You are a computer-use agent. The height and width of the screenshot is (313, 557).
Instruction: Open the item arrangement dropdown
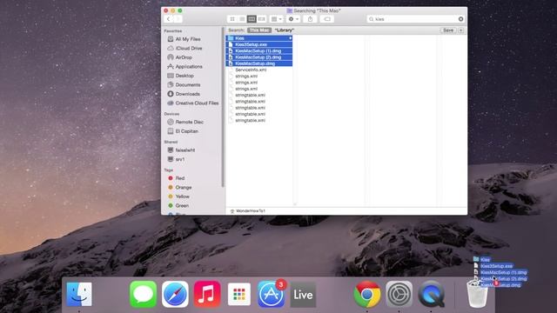click(277, 19)
